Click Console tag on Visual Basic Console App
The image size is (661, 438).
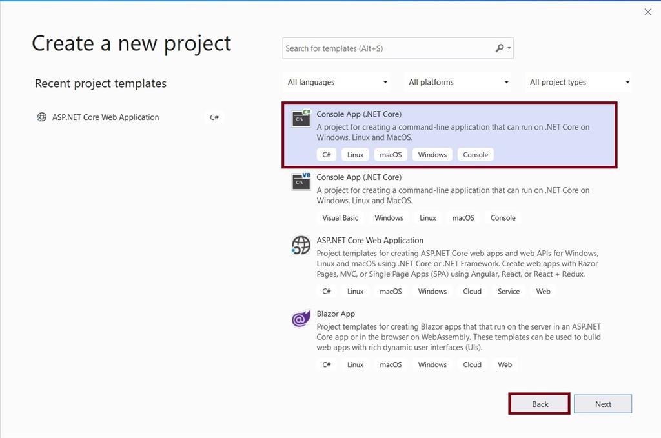click(503, 218)
